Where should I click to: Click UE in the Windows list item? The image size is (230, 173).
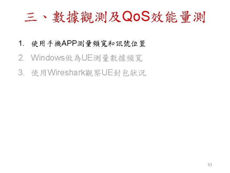click(87, 58)
